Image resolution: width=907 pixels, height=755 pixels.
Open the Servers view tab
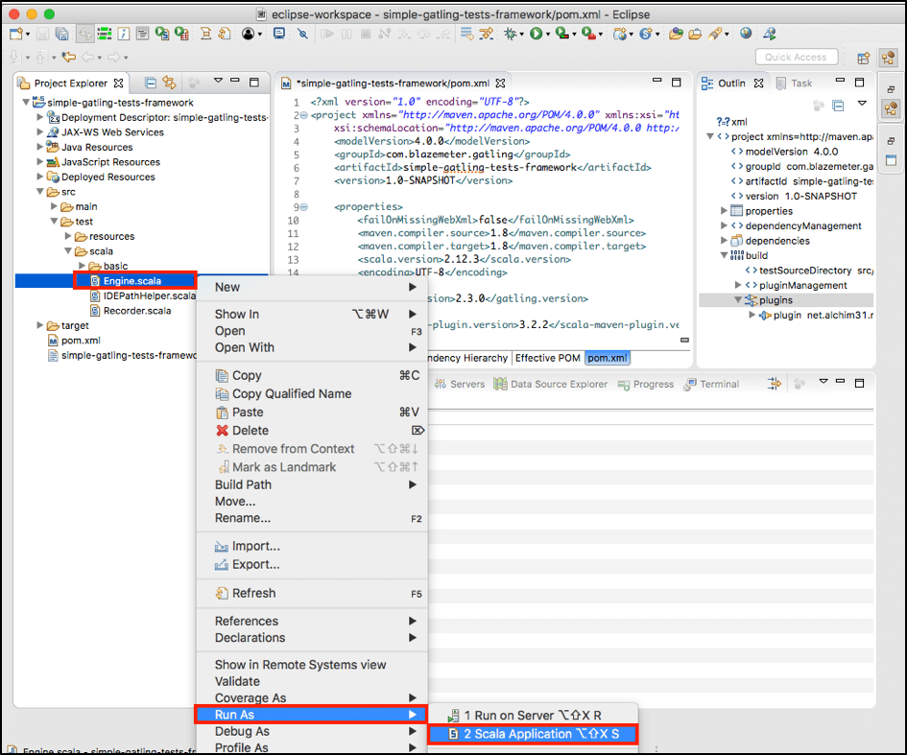[x=460, y=384]
